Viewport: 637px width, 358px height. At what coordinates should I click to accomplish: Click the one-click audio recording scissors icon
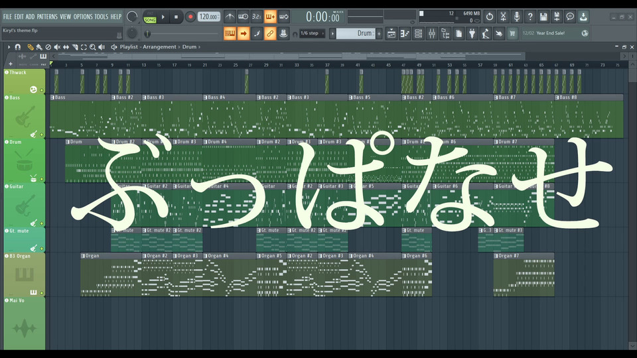503,17
